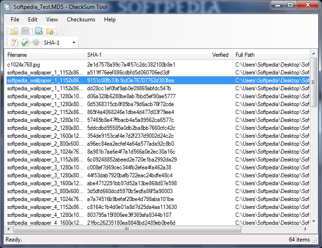Screen dimensions: 322x248
Task: Select the row with hash a511ff76eef886cdbfd5d060706ed3df
Action: pyautogui.click(x=157, y=73)
